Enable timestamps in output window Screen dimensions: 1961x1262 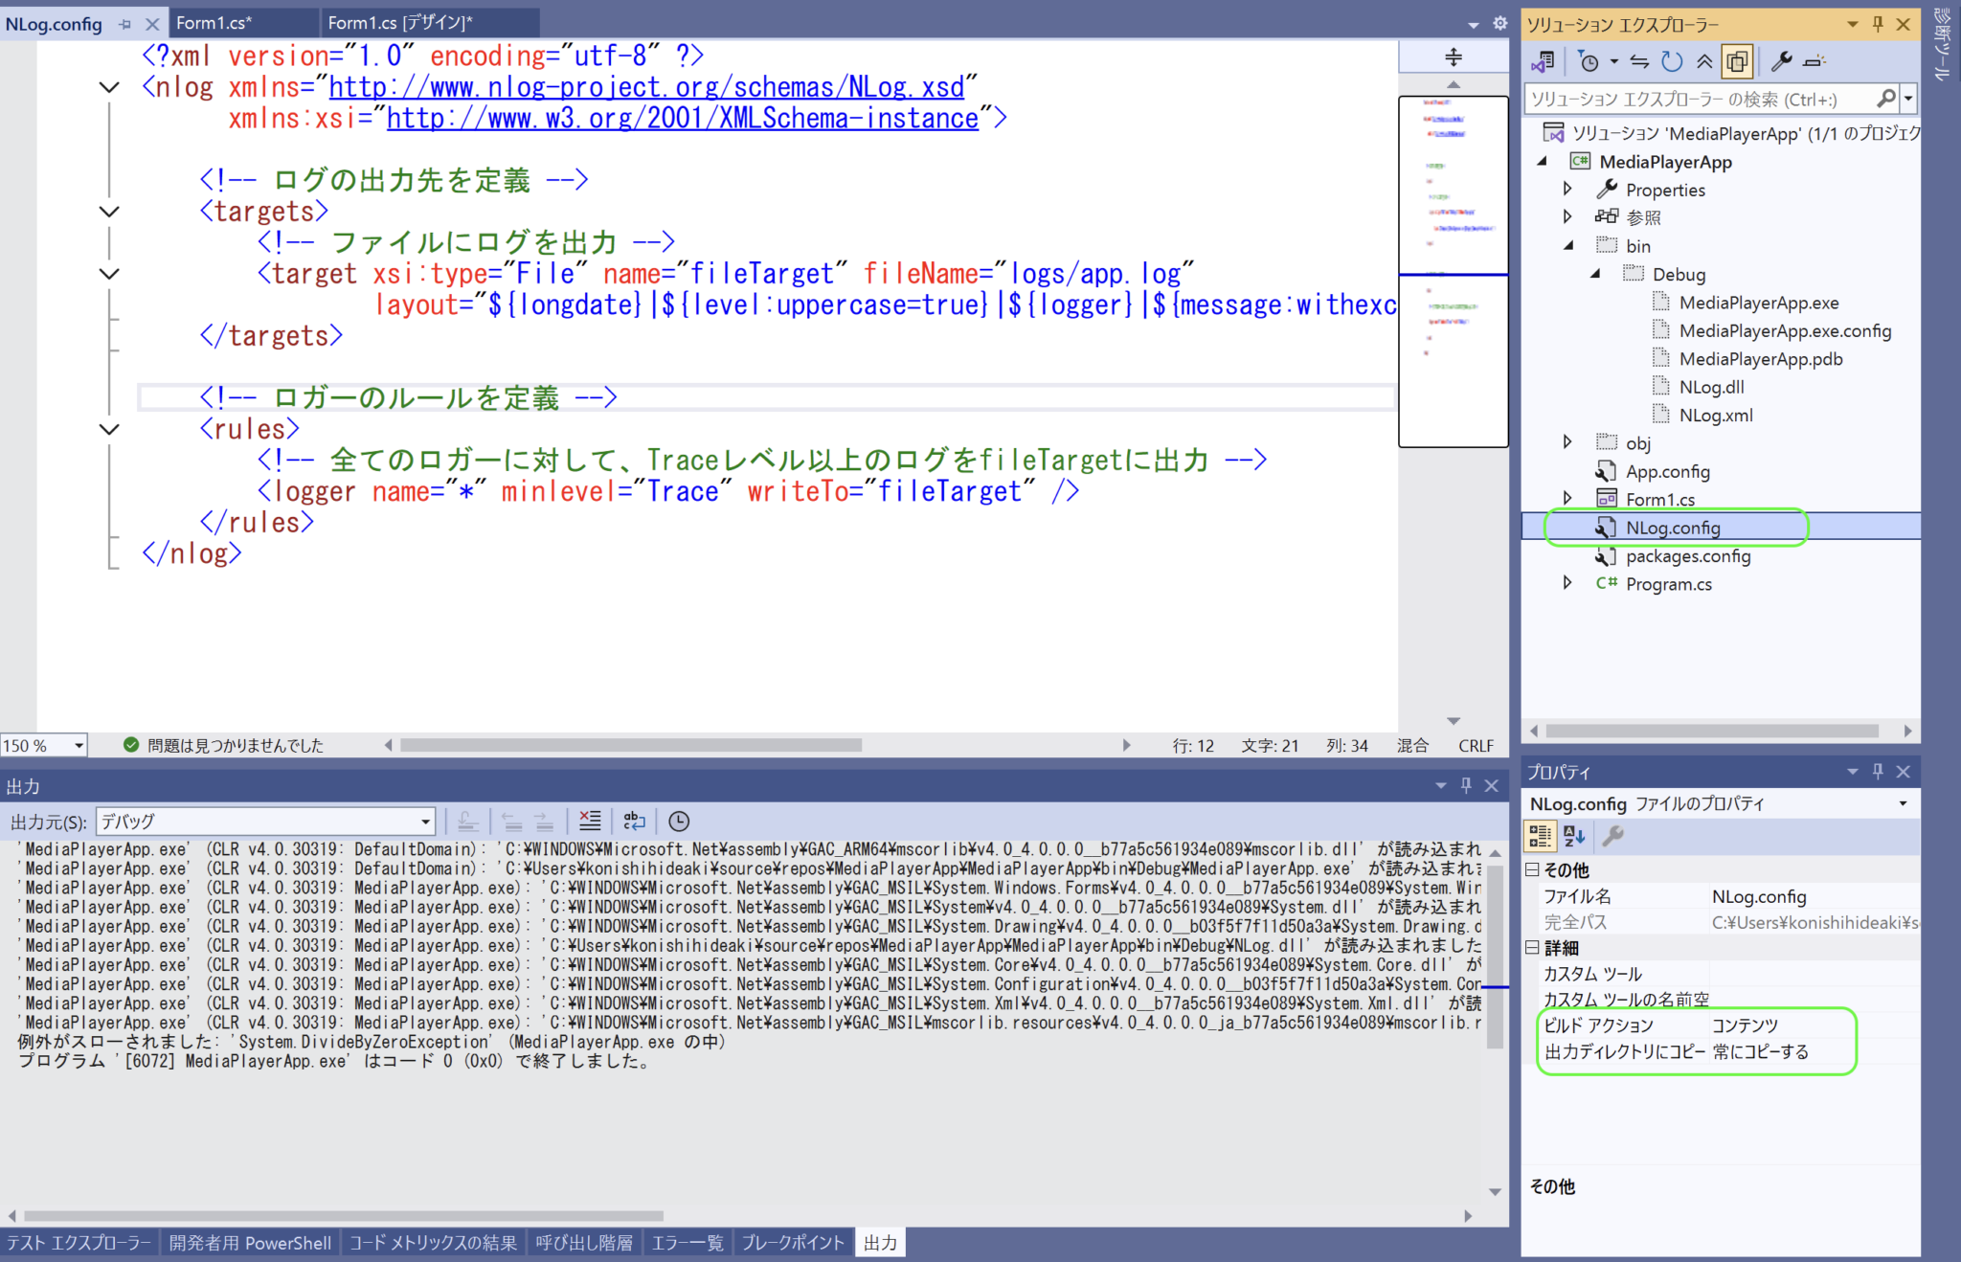coord(680,821)
